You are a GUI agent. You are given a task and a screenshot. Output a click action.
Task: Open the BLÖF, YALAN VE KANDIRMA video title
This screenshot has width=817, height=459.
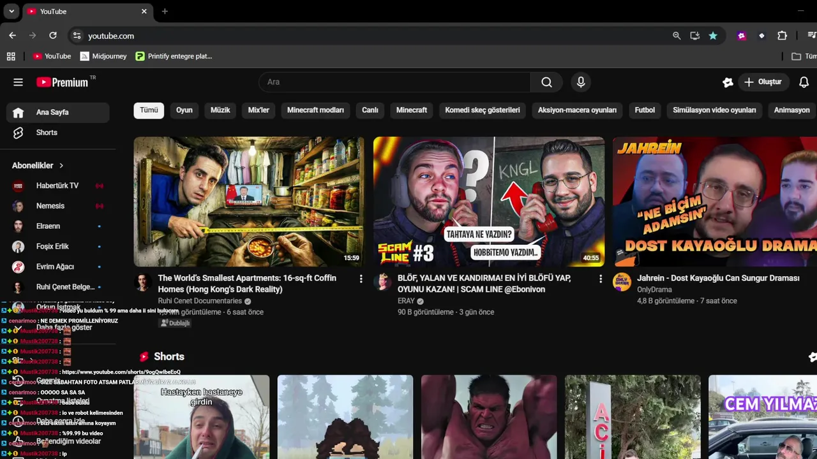pos(484,284)
